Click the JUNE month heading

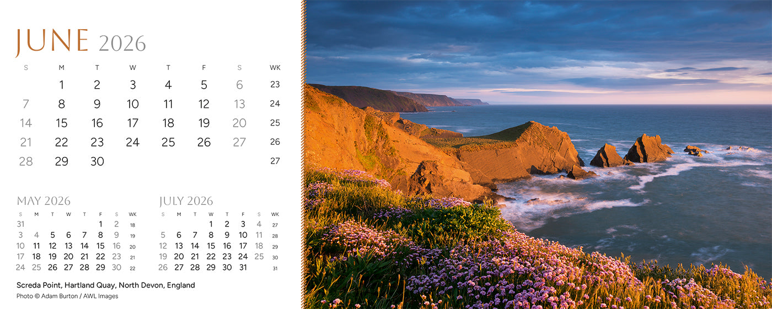pos(52,41)
